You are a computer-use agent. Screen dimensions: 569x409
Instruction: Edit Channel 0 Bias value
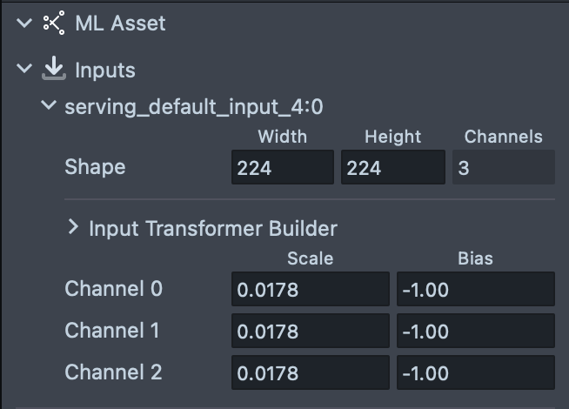(x=475, y=289)
